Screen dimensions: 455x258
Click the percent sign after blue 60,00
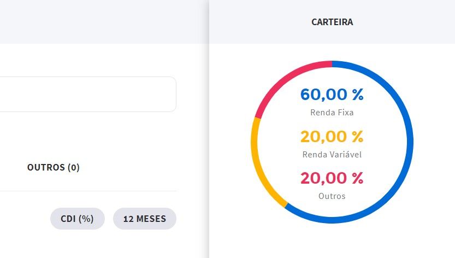tap(358, 95)
